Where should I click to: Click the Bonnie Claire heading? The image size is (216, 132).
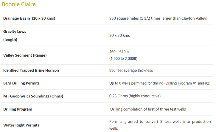(18, 4)
